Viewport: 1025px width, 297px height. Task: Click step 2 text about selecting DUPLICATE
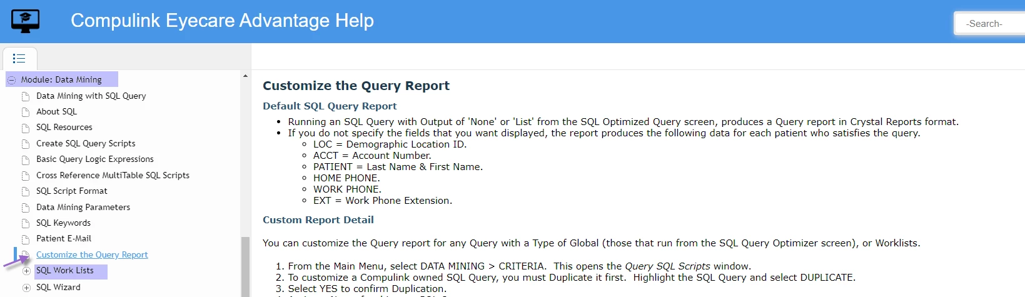tap(572, 278)
